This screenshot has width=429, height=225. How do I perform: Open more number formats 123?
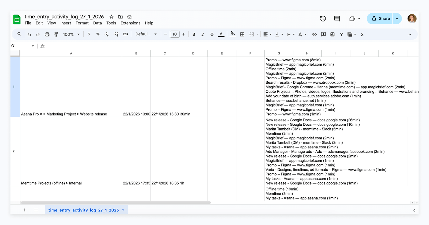[125, 34]
